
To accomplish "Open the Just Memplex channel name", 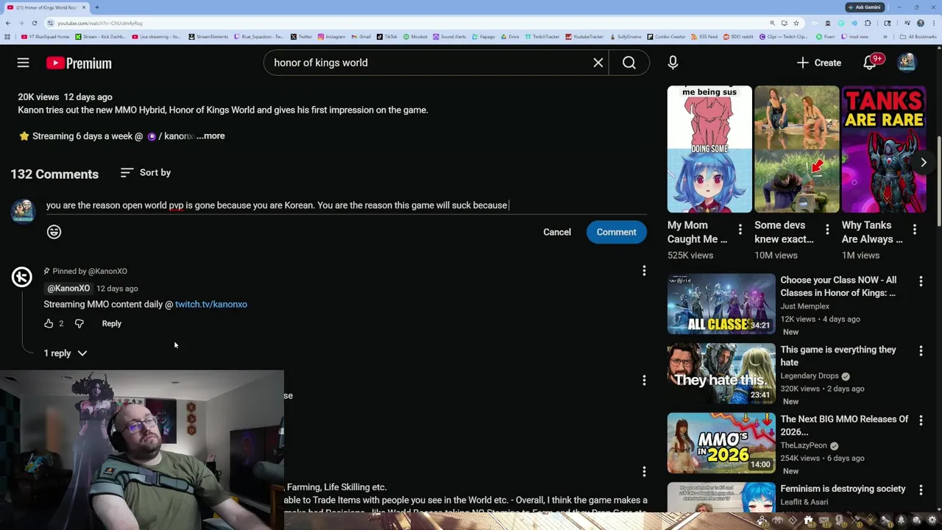I will click(804, 306).
